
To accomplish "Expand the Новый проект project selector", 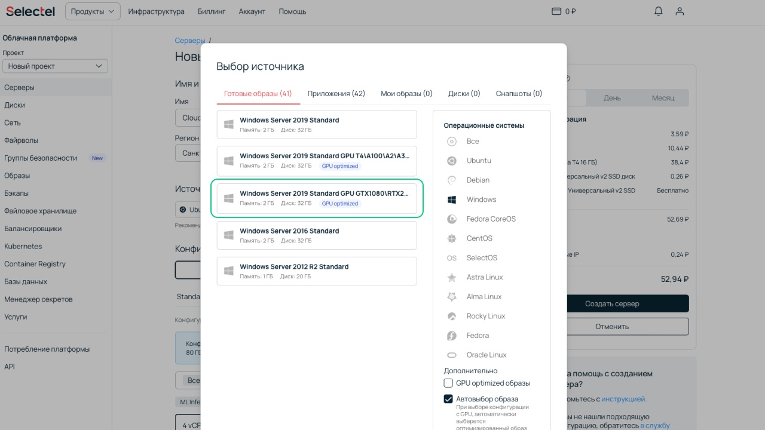I will (x=56, y=66).
